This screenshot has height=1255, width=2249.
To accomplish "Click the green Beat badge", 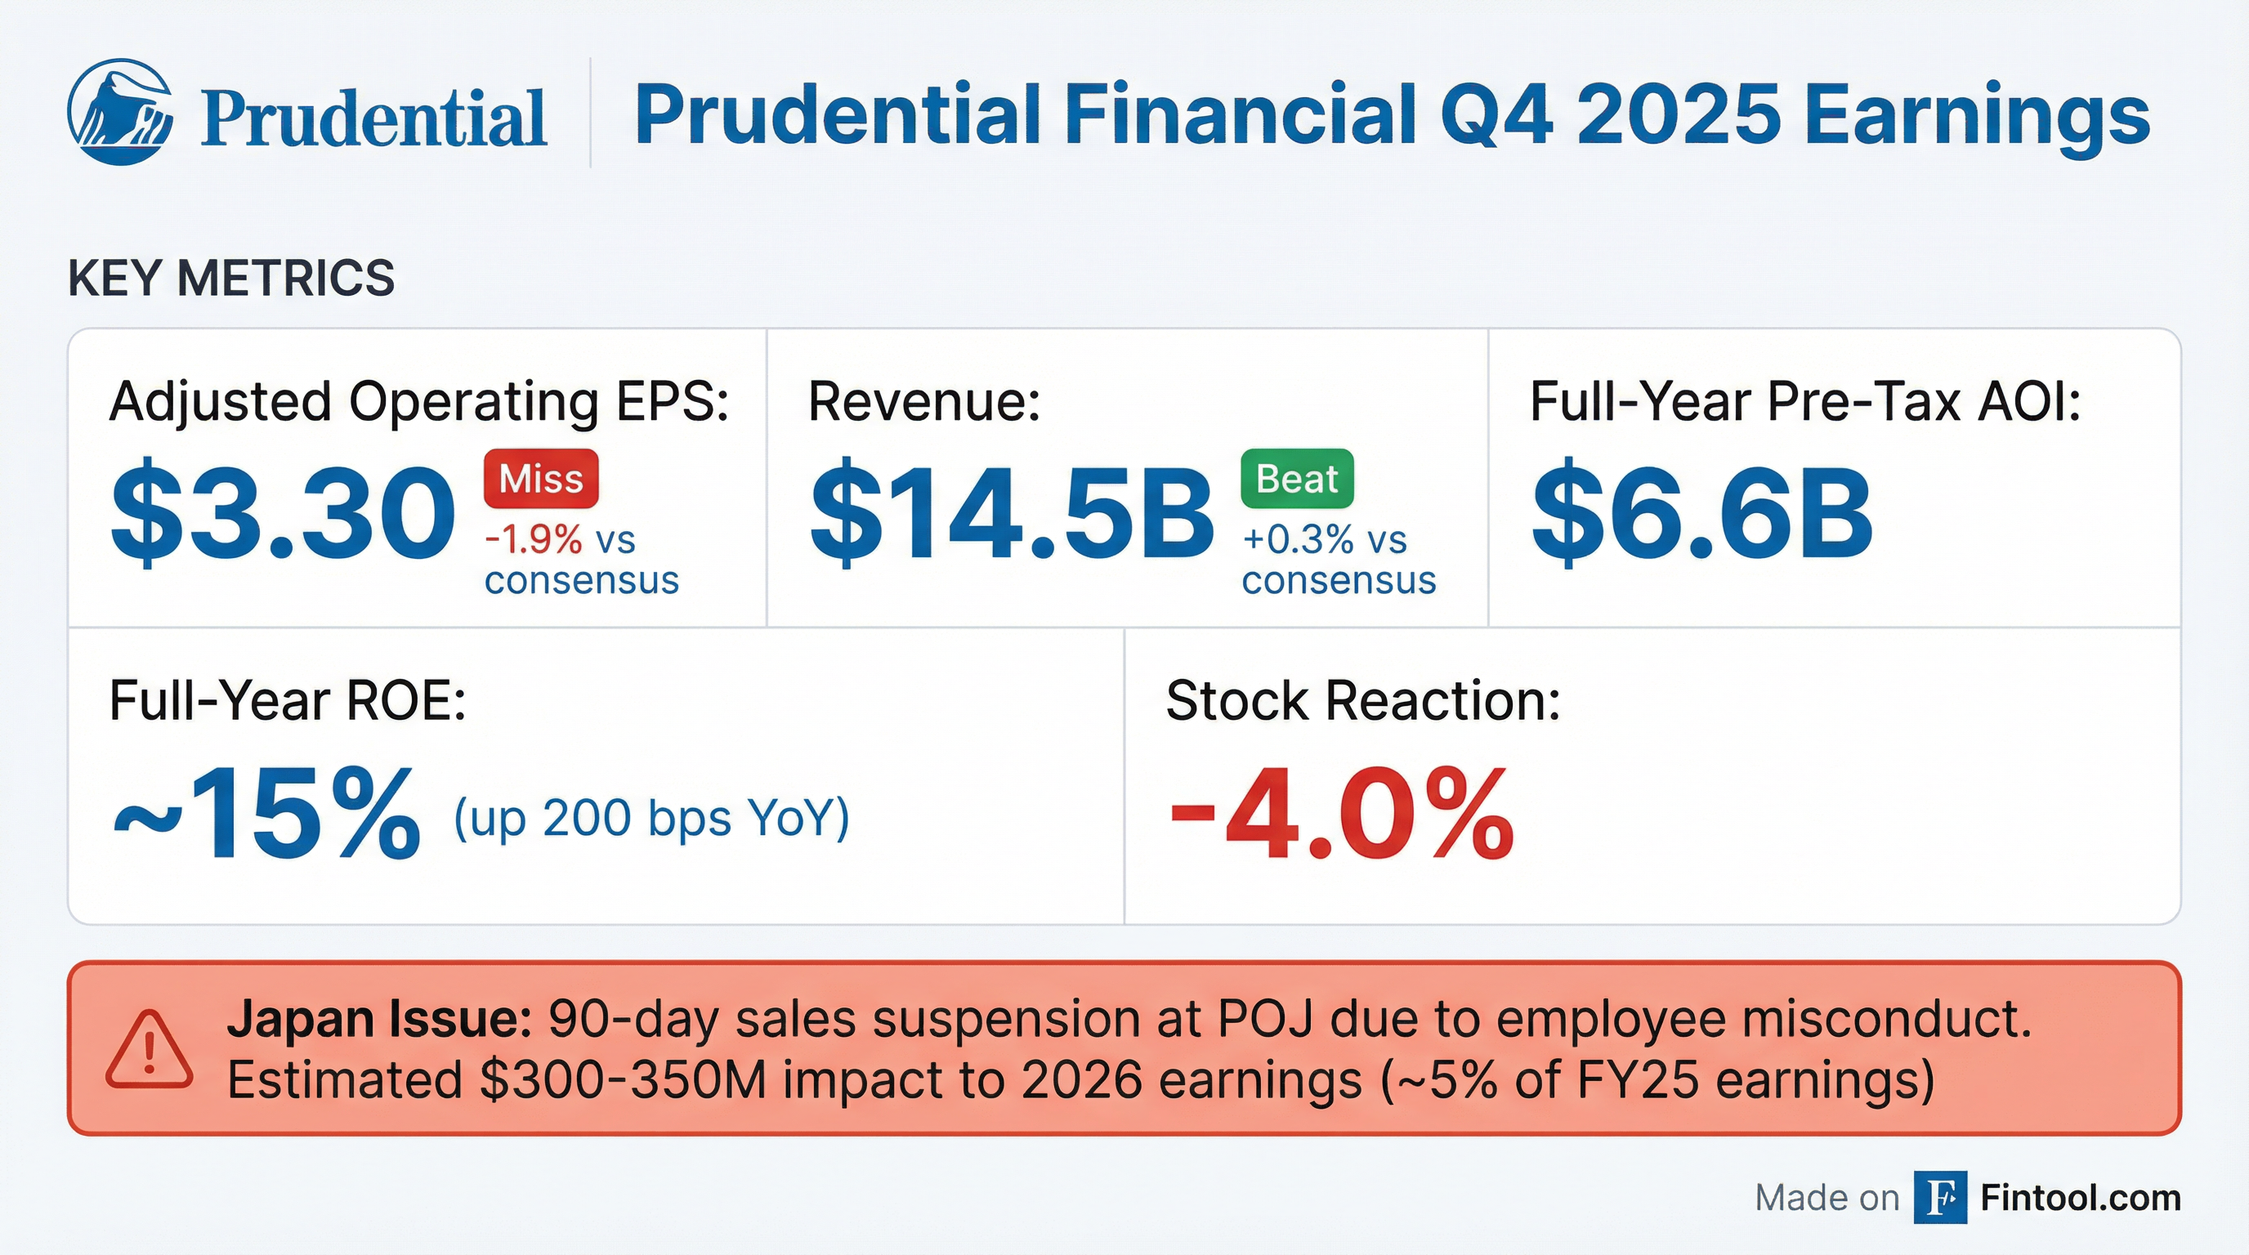I will click(x=1296, y=478).
